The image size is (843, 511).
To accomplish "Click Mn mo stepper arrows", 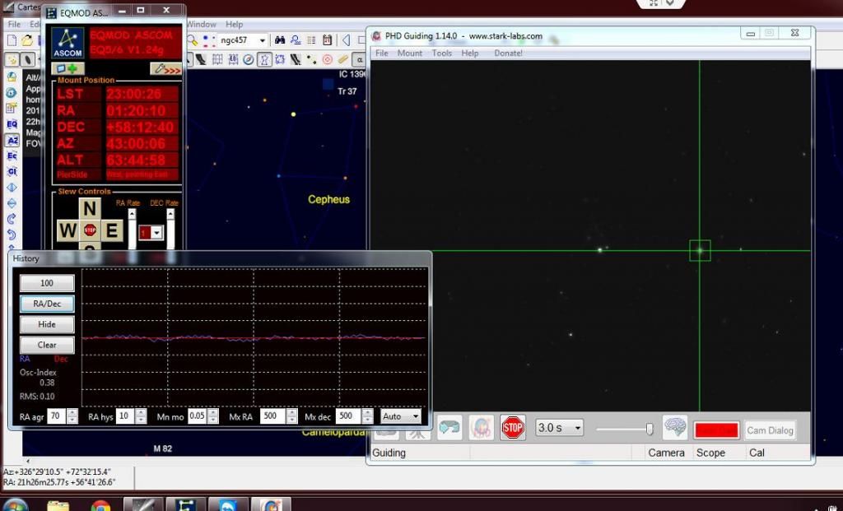I will (x=213, y=416).
